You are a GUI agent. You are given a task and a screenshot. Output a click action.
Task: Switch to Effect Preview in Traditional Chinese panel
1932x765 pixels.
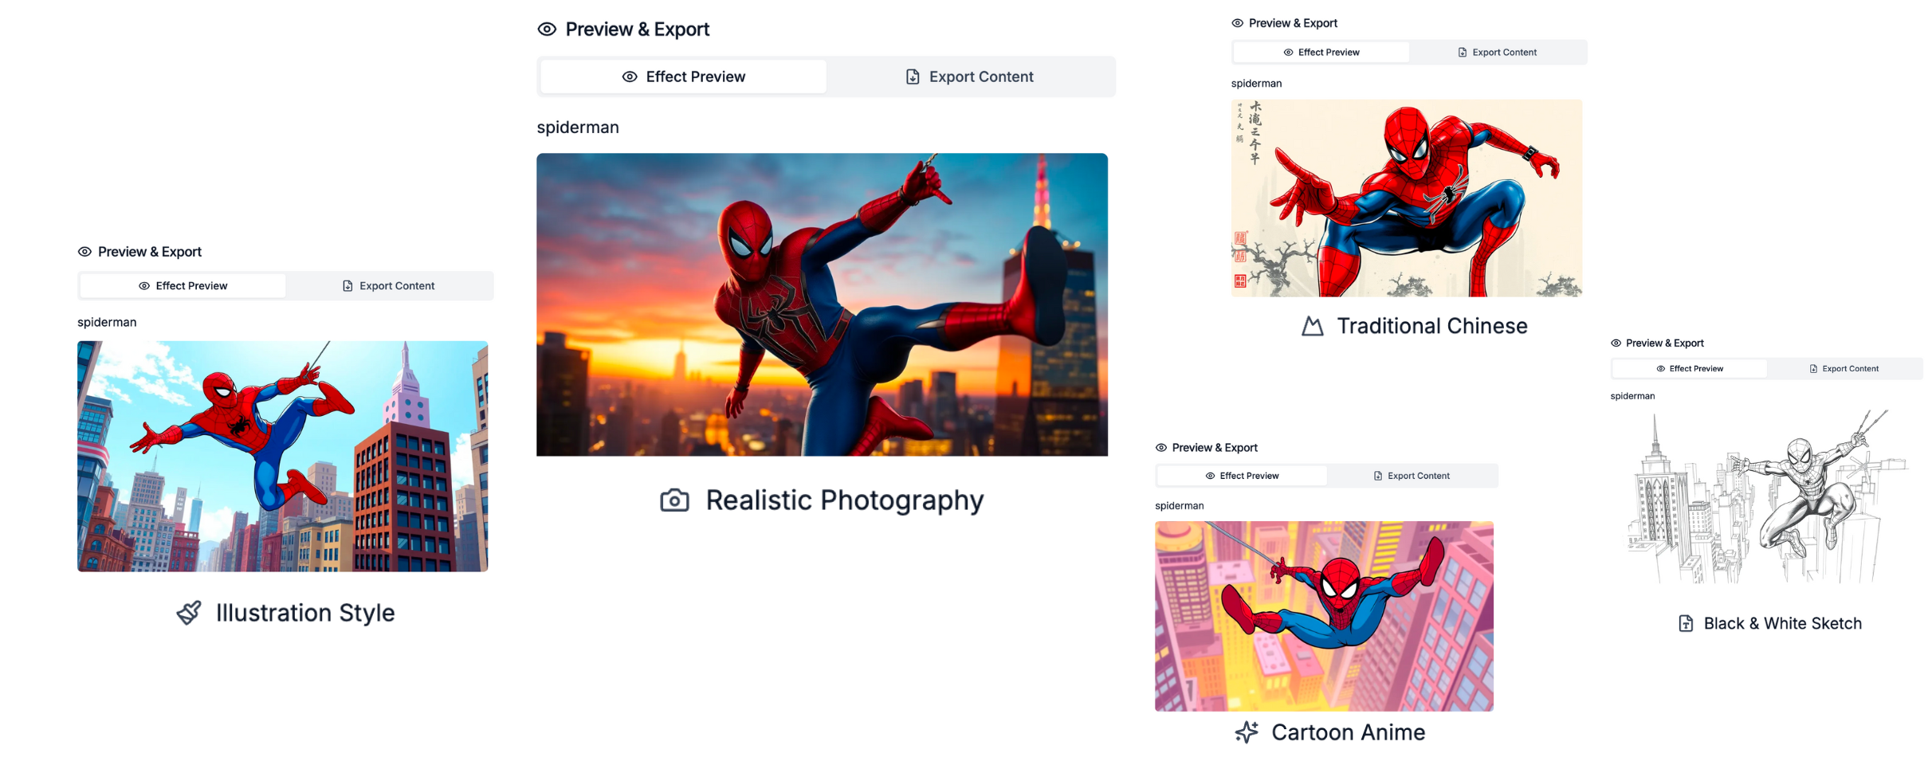click(x=1321, y=53)
